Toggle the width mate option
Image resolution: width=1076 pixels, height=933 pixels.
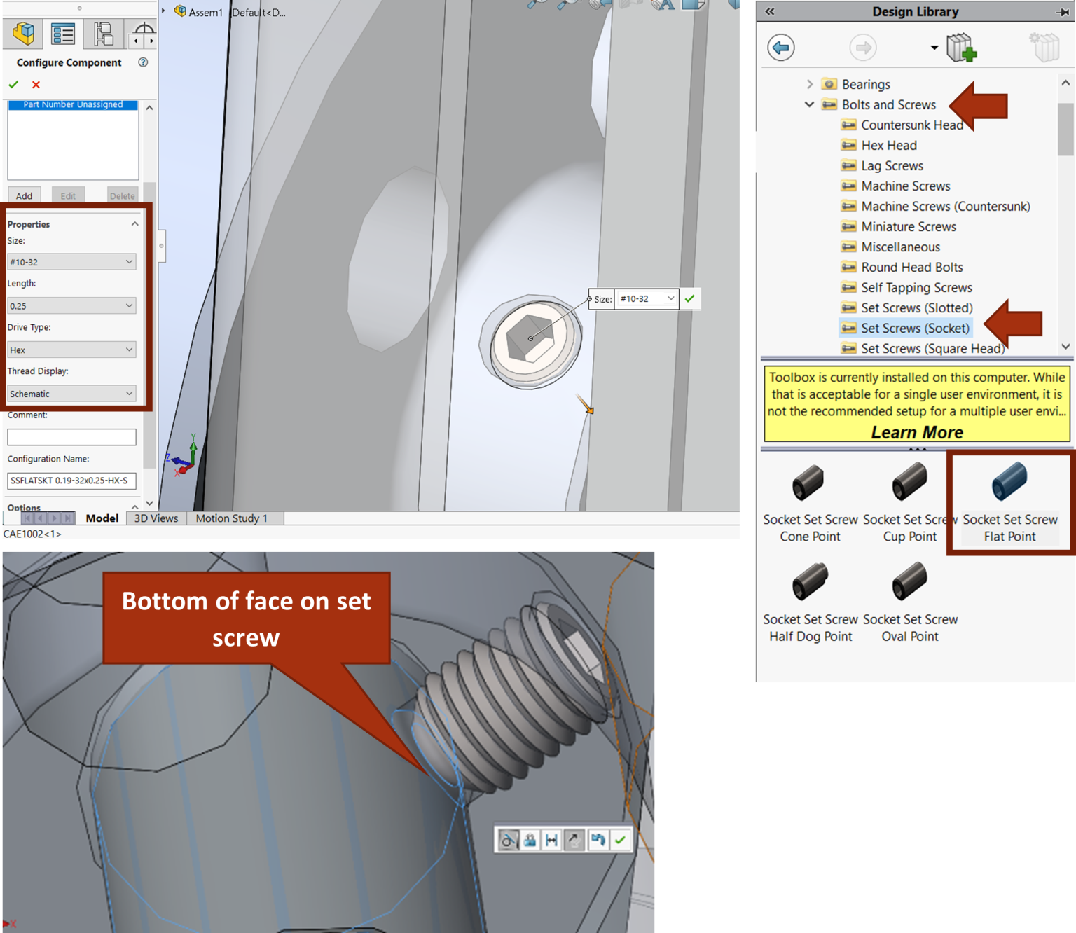click(551, 840)
